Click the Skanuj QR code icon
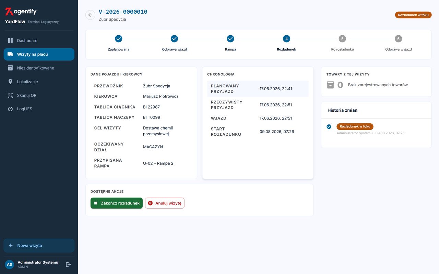The height and width of the screenshot is (274, 439). point(10,95)
